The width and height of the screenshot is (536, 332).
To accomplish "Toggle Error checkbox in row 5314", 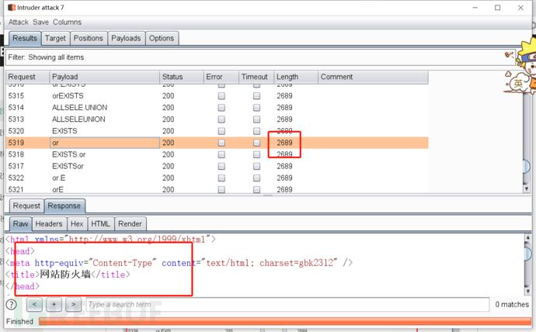I will 221,108.
